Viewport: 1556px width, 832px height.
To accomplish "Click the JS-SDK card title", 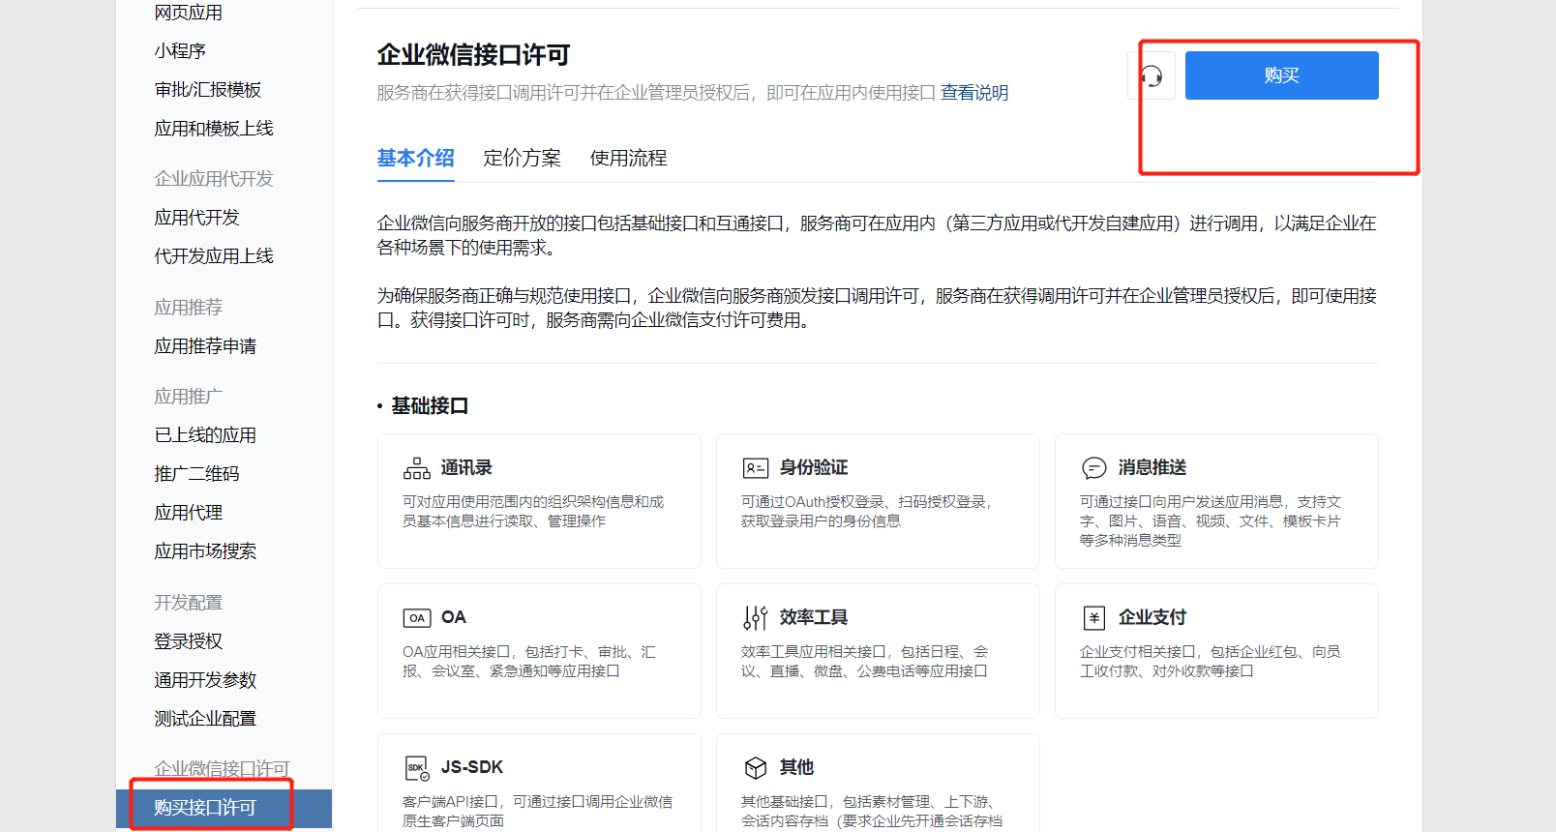I will point(472,767).
